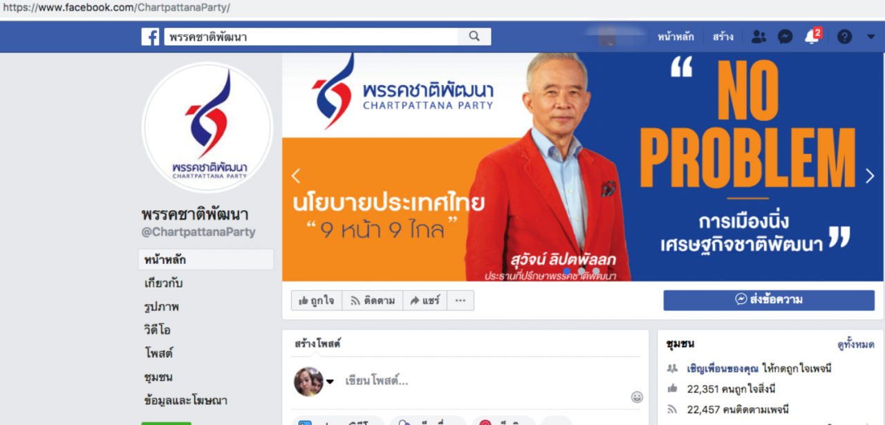Toggle the ถูกใจ (Like) page button
The width and height of the screenshot is (885, 425).
317,301
